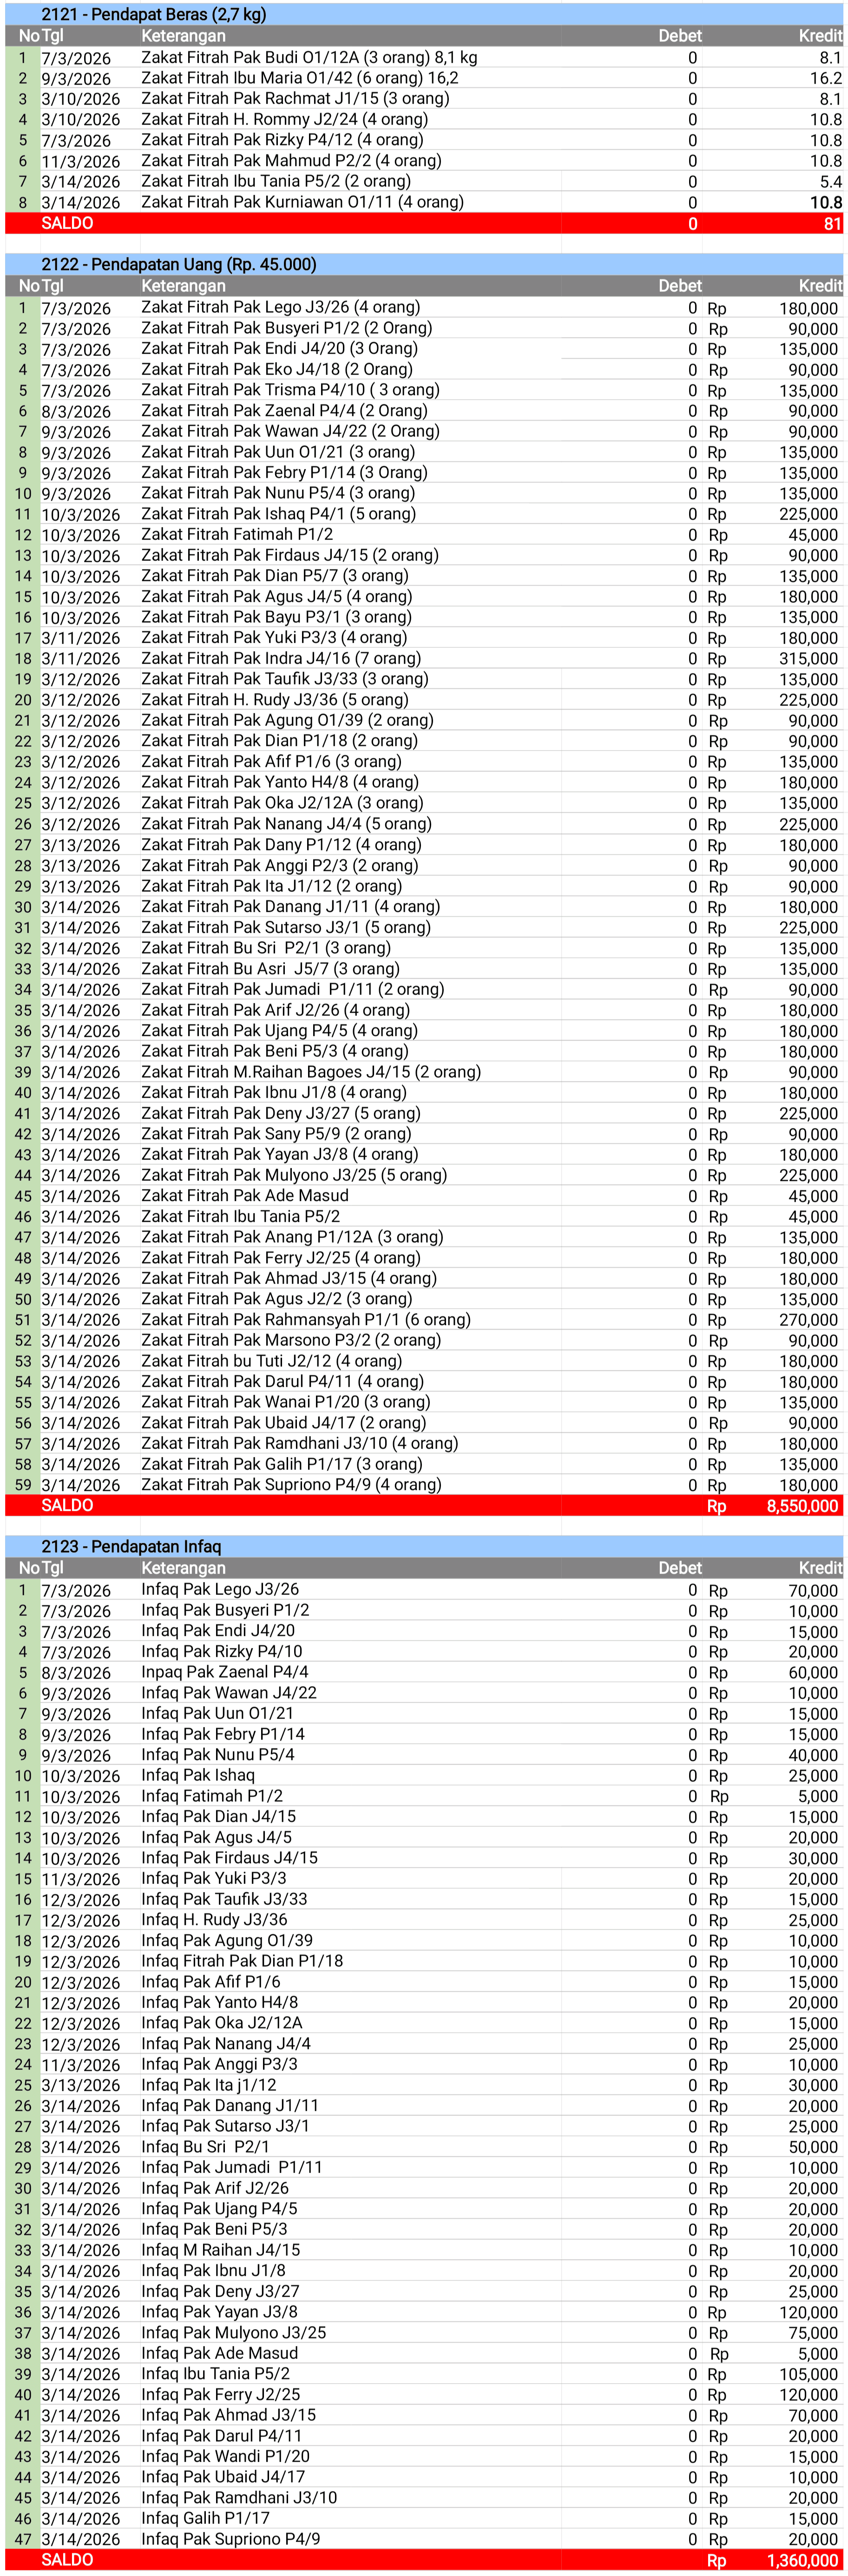
Task: Select the "Infaq Pak Nunu P5/4" cell
Action: (218, 1754)
